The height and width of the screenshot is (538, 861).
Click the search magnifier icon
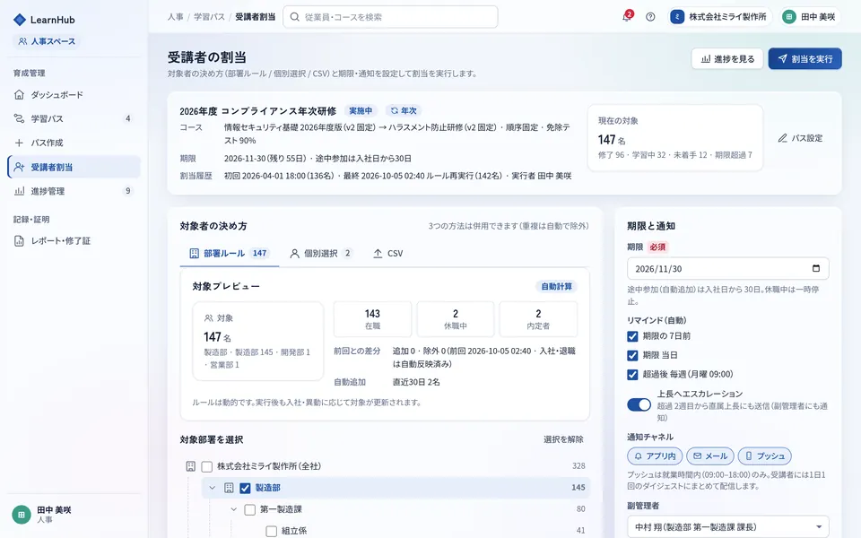pos(295,17)
